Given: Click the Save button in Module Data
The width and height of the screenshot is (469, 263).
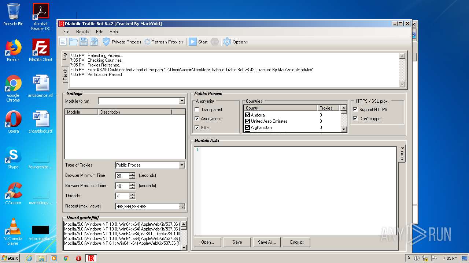Looking at the screenshot, I should click(237, 242).
